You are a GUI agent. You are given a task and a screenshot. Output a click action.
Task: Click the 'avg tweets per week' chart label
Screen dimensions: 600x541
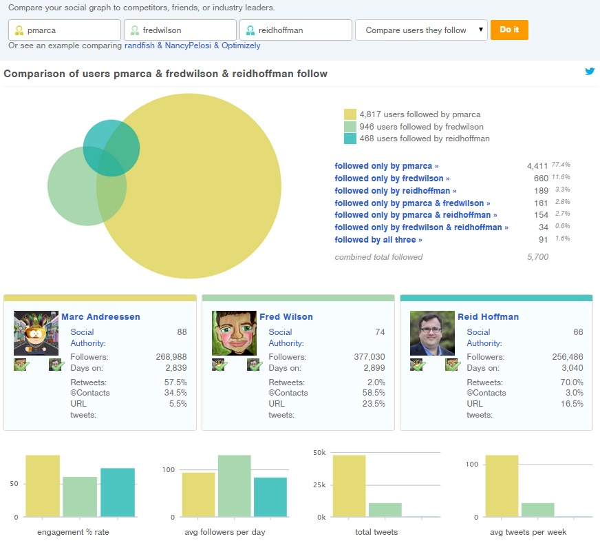[x=528, y=532]
